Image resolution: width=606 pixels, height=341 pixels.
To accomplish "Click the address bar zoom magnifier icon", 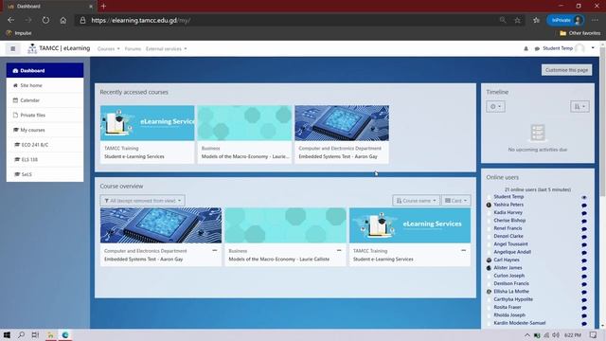I will pos(503,20).
